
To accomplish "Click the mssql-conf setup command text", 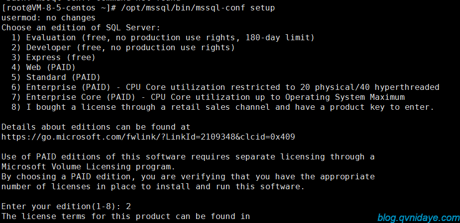I will [198, 7].
